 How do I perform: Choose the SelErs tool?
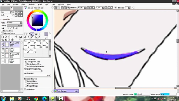tap(45, 47)
